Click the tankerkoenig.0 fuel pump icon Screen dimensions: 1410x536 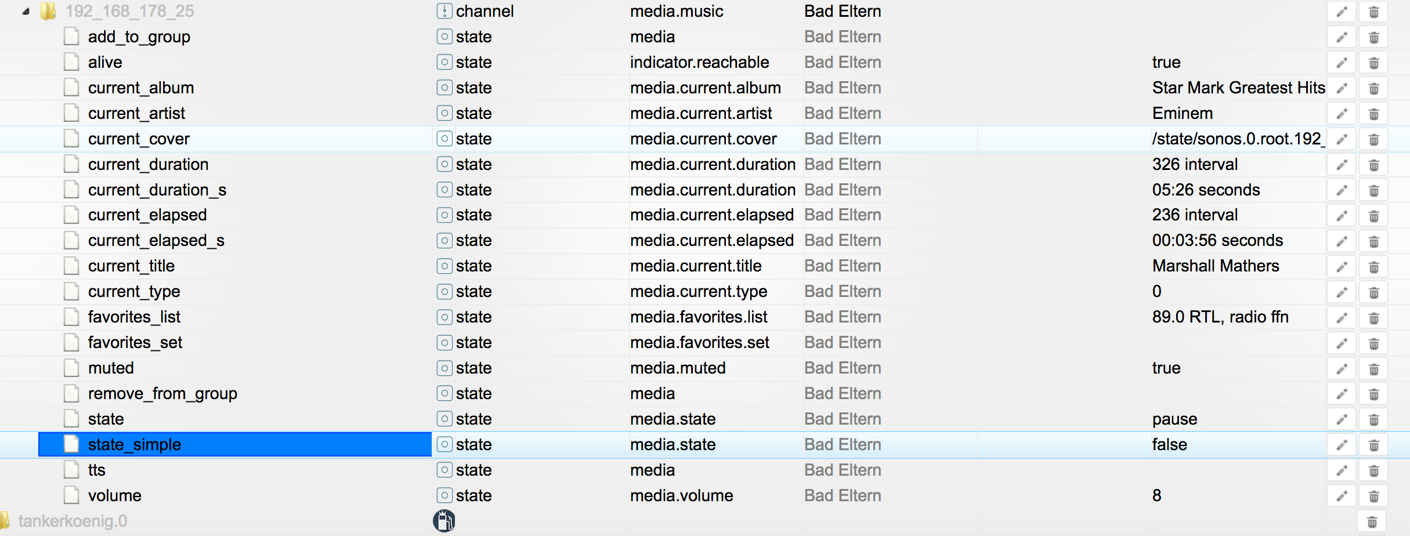coord(444,521)
